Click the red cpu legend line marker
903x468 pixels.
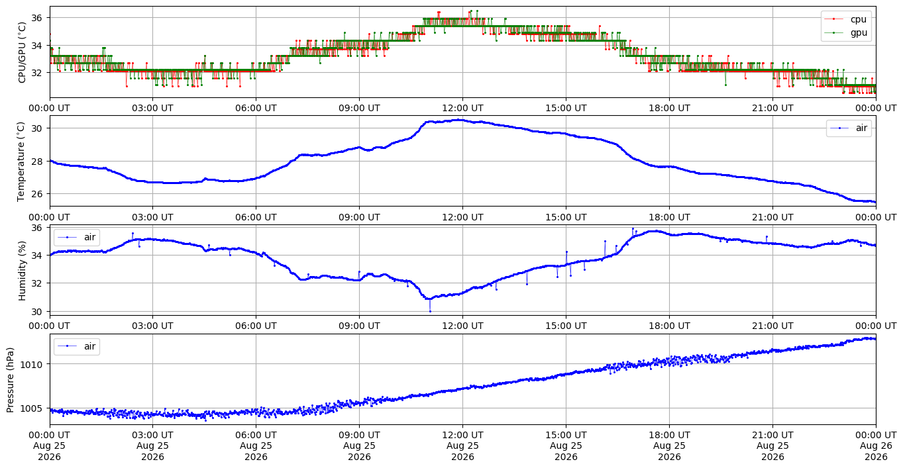(835, 20)
